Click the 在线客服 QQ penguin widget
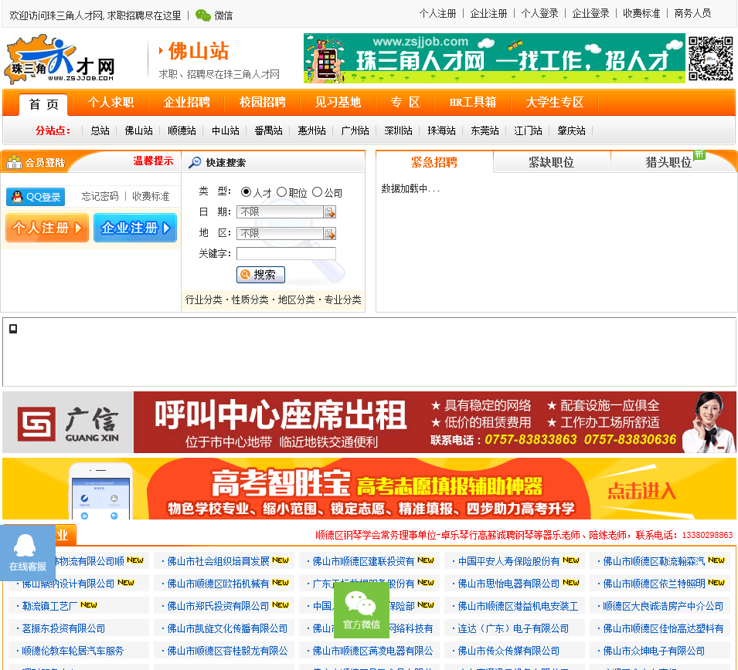738x670 pixels. click(x=28, y=553)
